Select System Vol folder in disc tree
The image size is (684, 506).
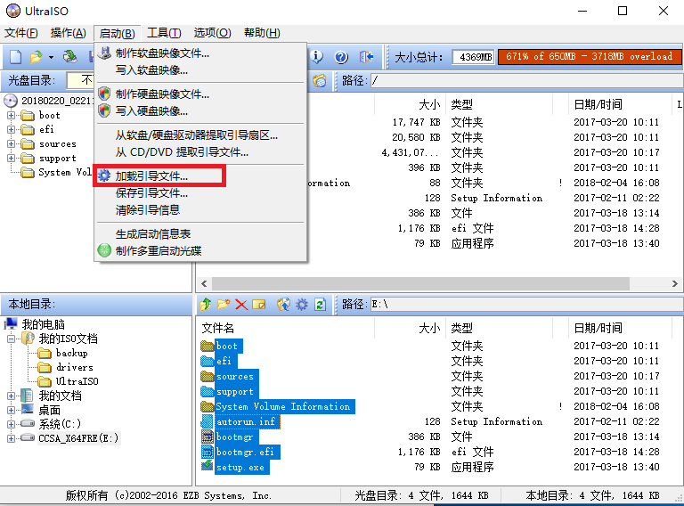65,172
